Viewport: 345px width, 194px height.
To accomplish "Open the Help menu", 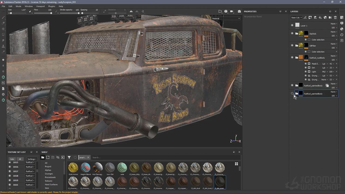I will pos(61,6).
